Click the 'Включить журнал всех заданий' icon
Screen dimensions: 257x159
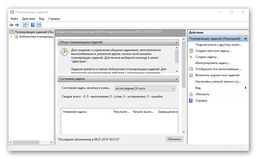[x=191, y=75]
